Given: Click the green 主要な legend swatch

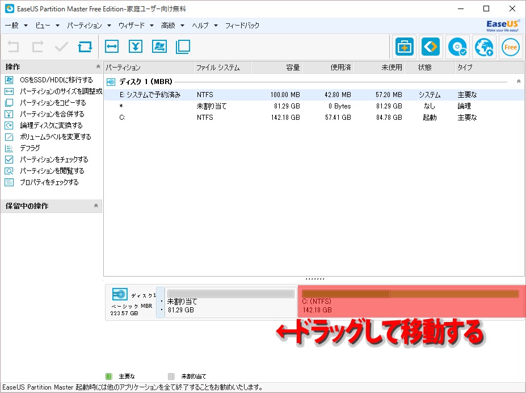Looking at the screenshot, I should click(x=109, y=376).
